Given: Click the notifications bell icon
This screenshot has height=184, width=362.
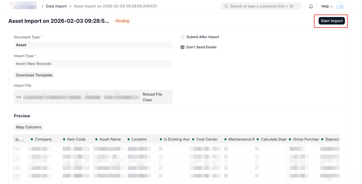Looking at the screenshot, I should 311,6.
